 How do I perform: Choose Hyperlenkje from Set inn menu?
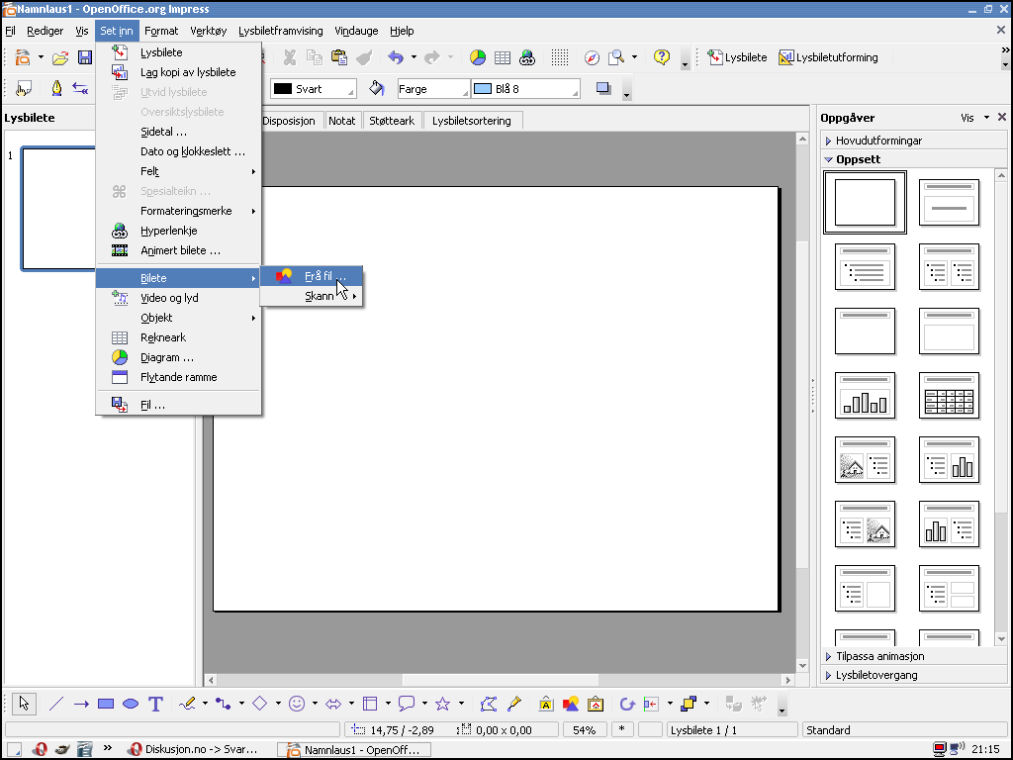coord(178,231)
